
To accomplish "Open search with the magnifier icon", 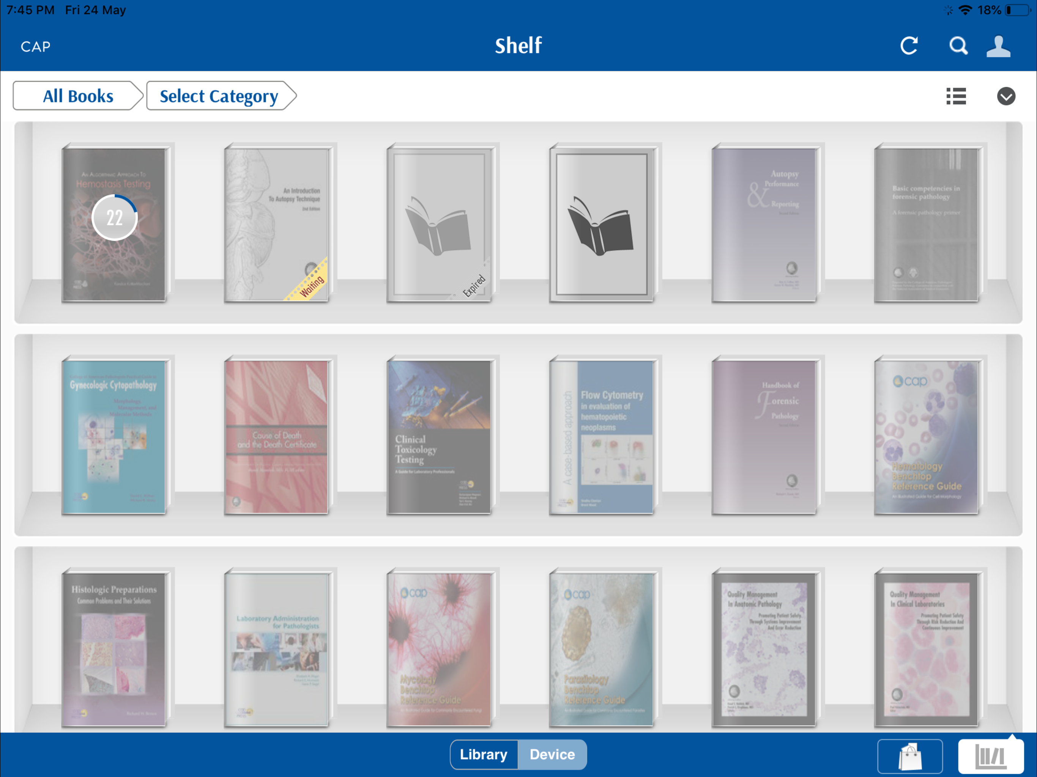I will (x=958, y=46).
